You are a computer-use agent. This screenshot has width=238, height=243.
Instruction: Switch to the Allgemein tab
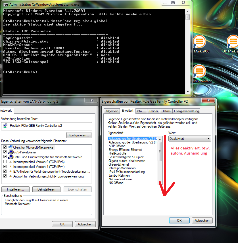(x=112, y=111)
